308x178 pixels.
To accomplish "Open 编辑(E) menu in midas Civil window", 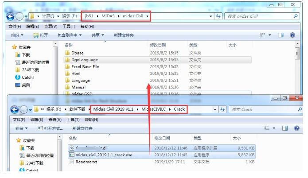I will [x=32, y=27].
